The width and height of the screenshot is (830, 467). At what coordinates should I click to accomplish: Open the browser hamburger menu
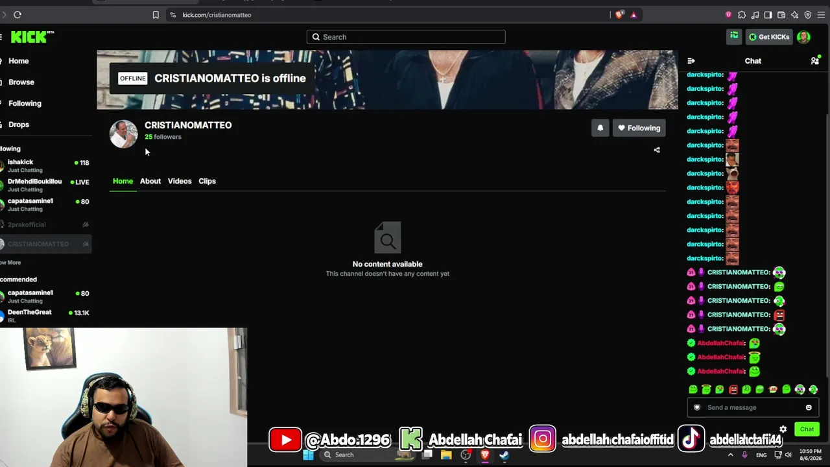point(821,15)
